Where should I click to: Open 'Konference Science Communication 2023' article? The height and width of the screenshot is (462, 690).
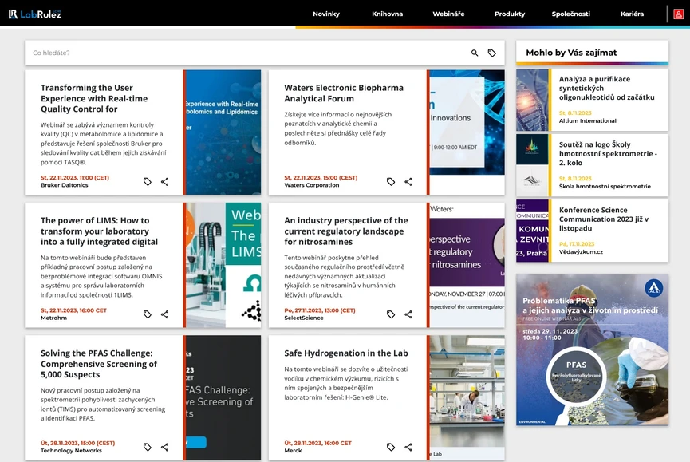pos(603,219)
